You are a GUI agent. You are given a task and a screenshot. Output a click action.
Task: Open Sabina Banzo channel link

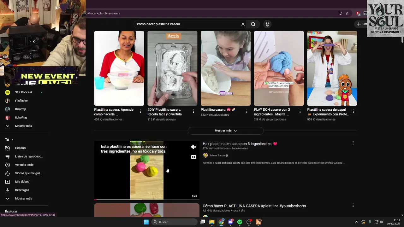click(217, 155)
